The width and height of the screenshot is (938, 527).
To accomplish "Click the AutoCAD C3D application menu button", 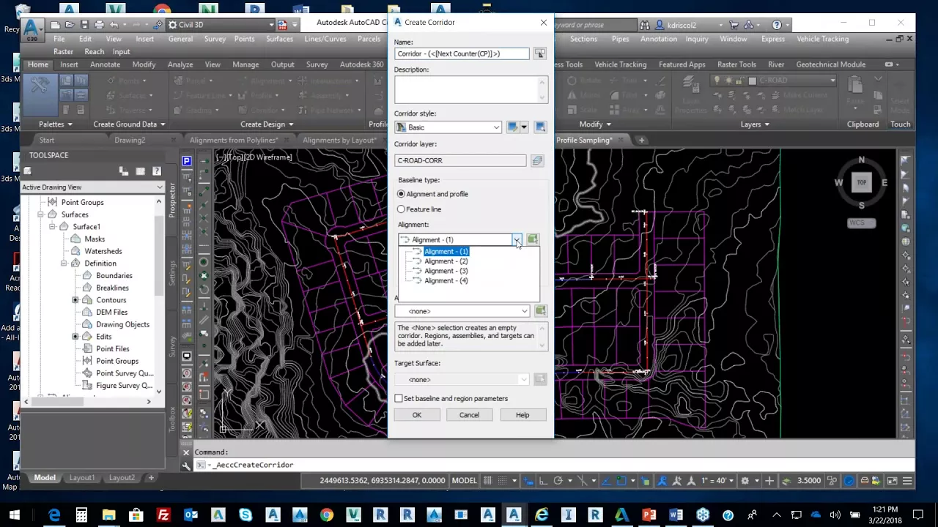I will [x=31, y=29].
